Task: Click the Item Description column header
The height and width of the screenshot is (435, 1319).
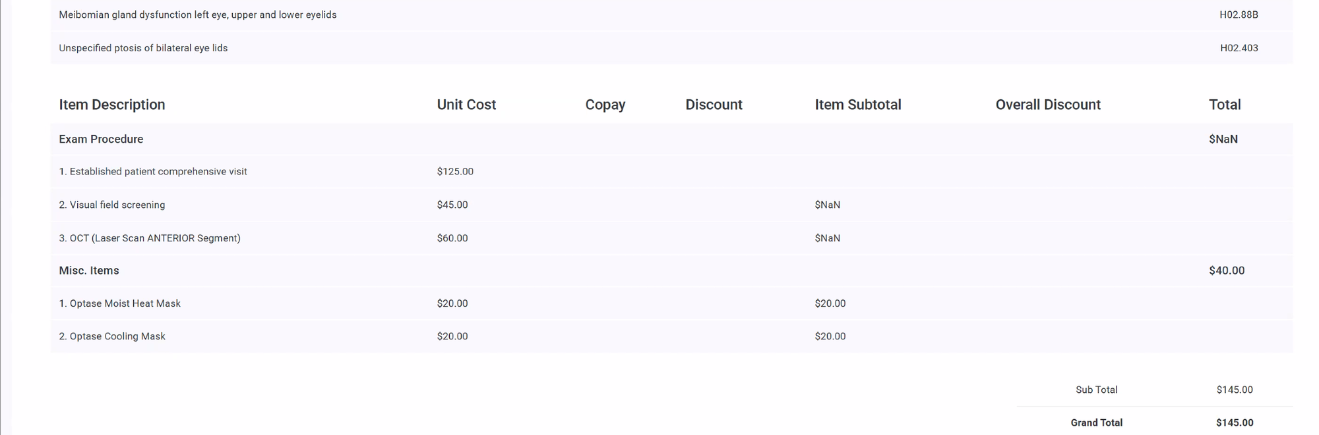Action: pos(111,105)
